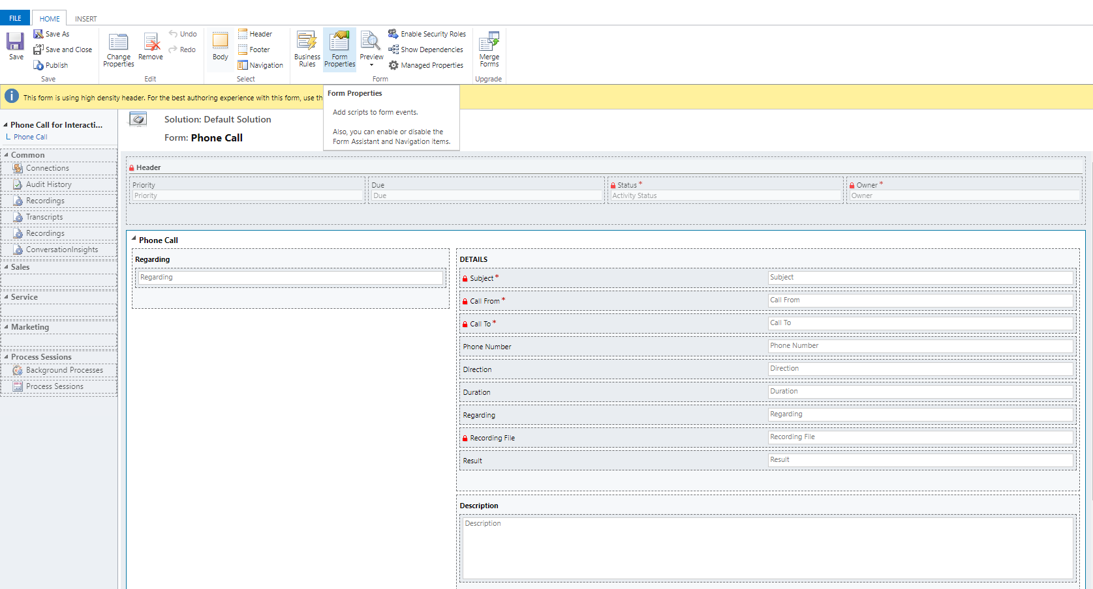Open Managed Properties
This screenshot has height=589, width=1093.
[x=426, y=65]
